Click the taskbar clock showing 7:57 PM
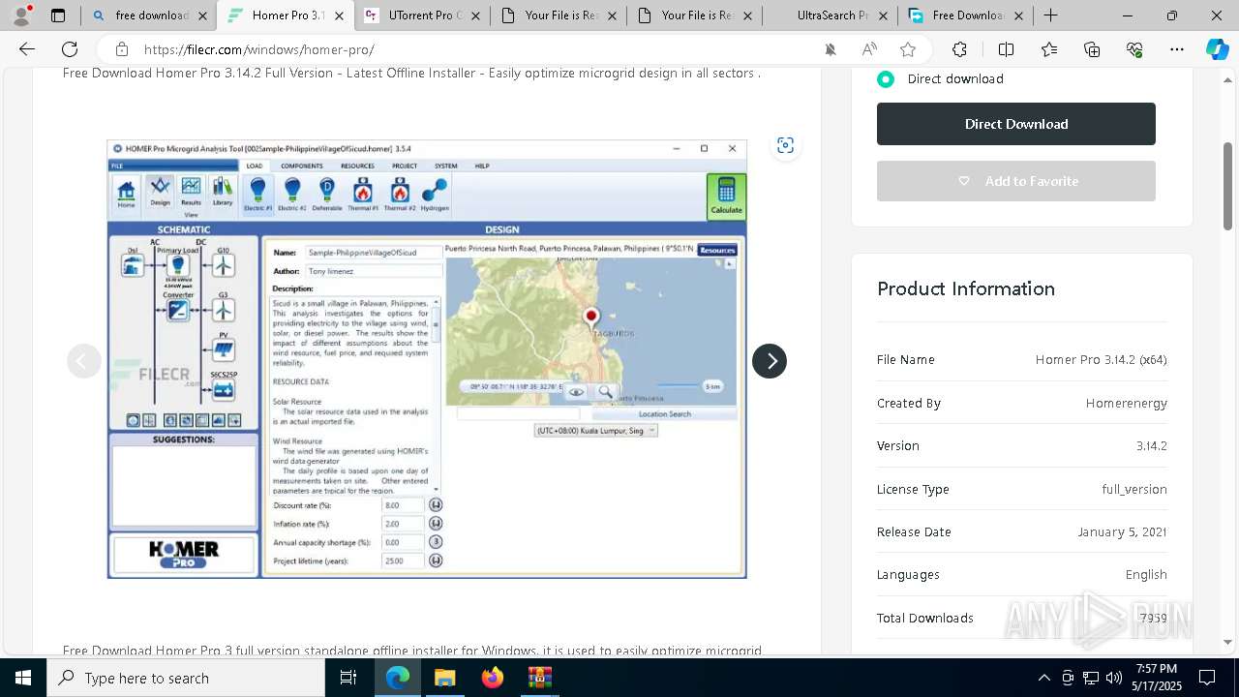 coord(1157,678)
